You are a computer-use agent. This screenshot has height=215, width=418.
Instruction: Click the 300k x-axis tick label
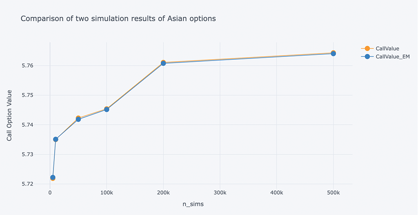220,192
